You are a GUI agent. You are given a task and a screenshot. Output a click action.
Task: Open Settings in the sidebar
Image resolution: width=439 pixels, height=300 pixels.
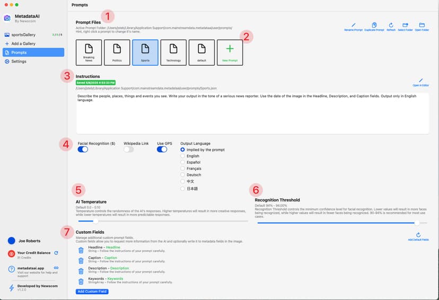[19, 61]
